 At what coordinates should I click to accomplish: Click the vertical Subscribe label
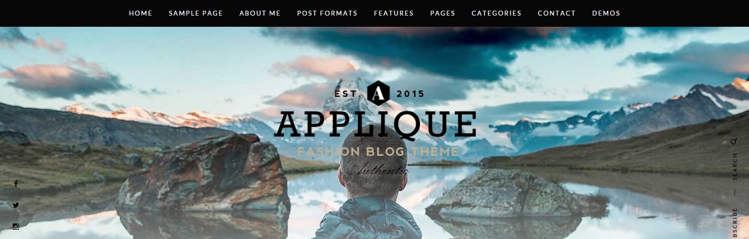734,223
